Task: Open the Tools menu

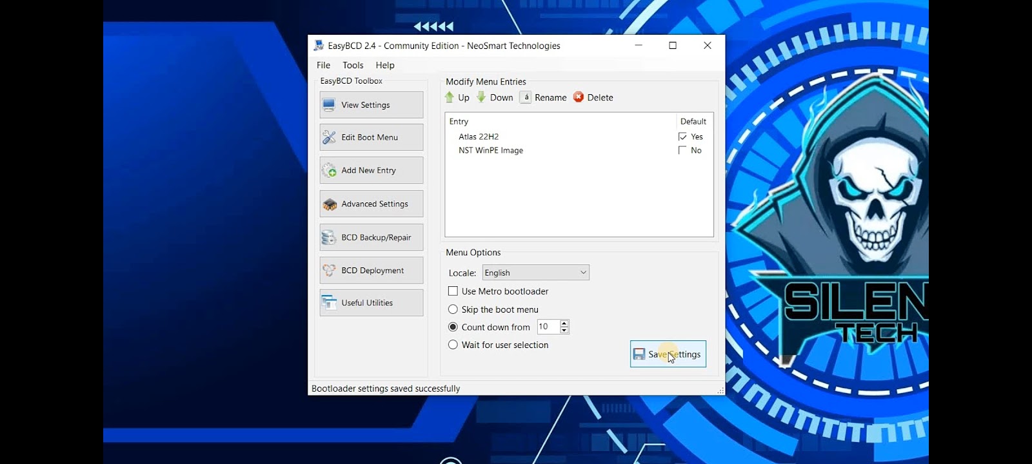Action: pos(353,65)
